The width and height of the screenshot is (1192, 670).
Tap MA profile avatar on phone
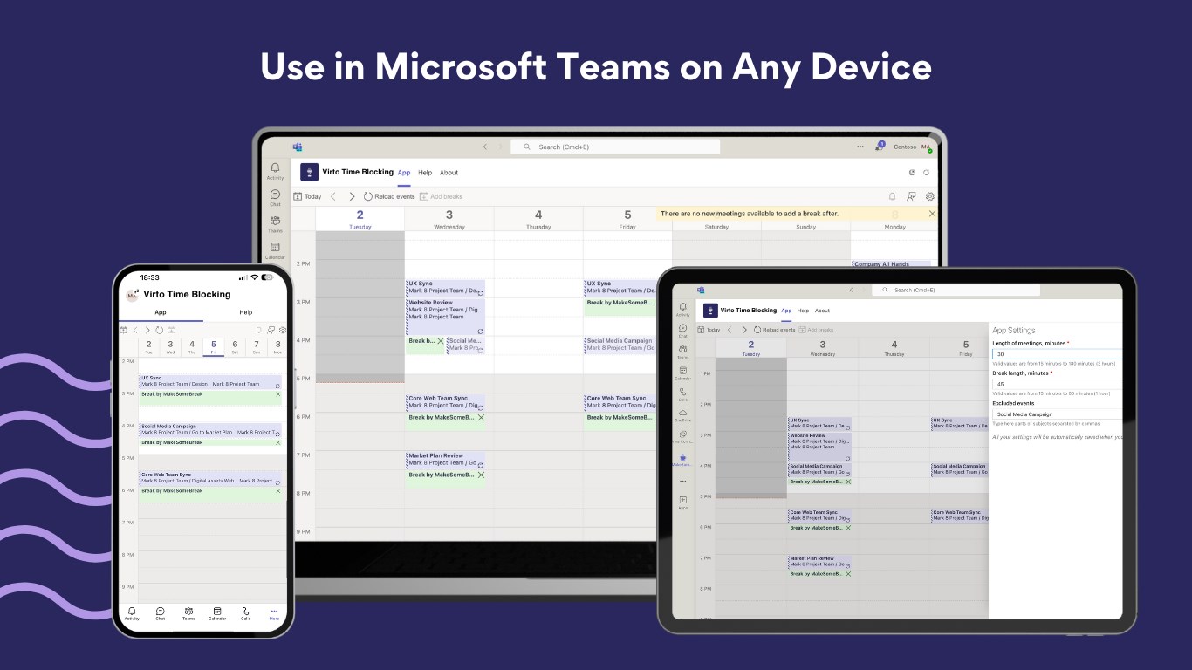[x=132, y=296]
